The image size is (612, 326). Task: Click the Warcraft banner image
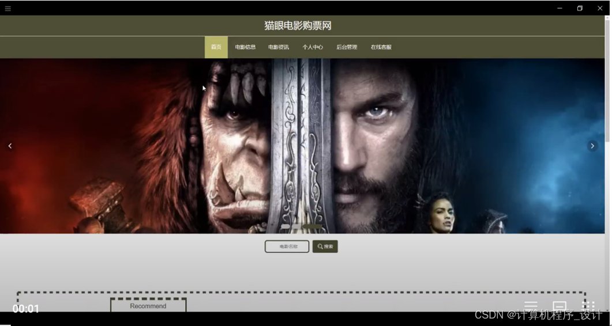302,146
